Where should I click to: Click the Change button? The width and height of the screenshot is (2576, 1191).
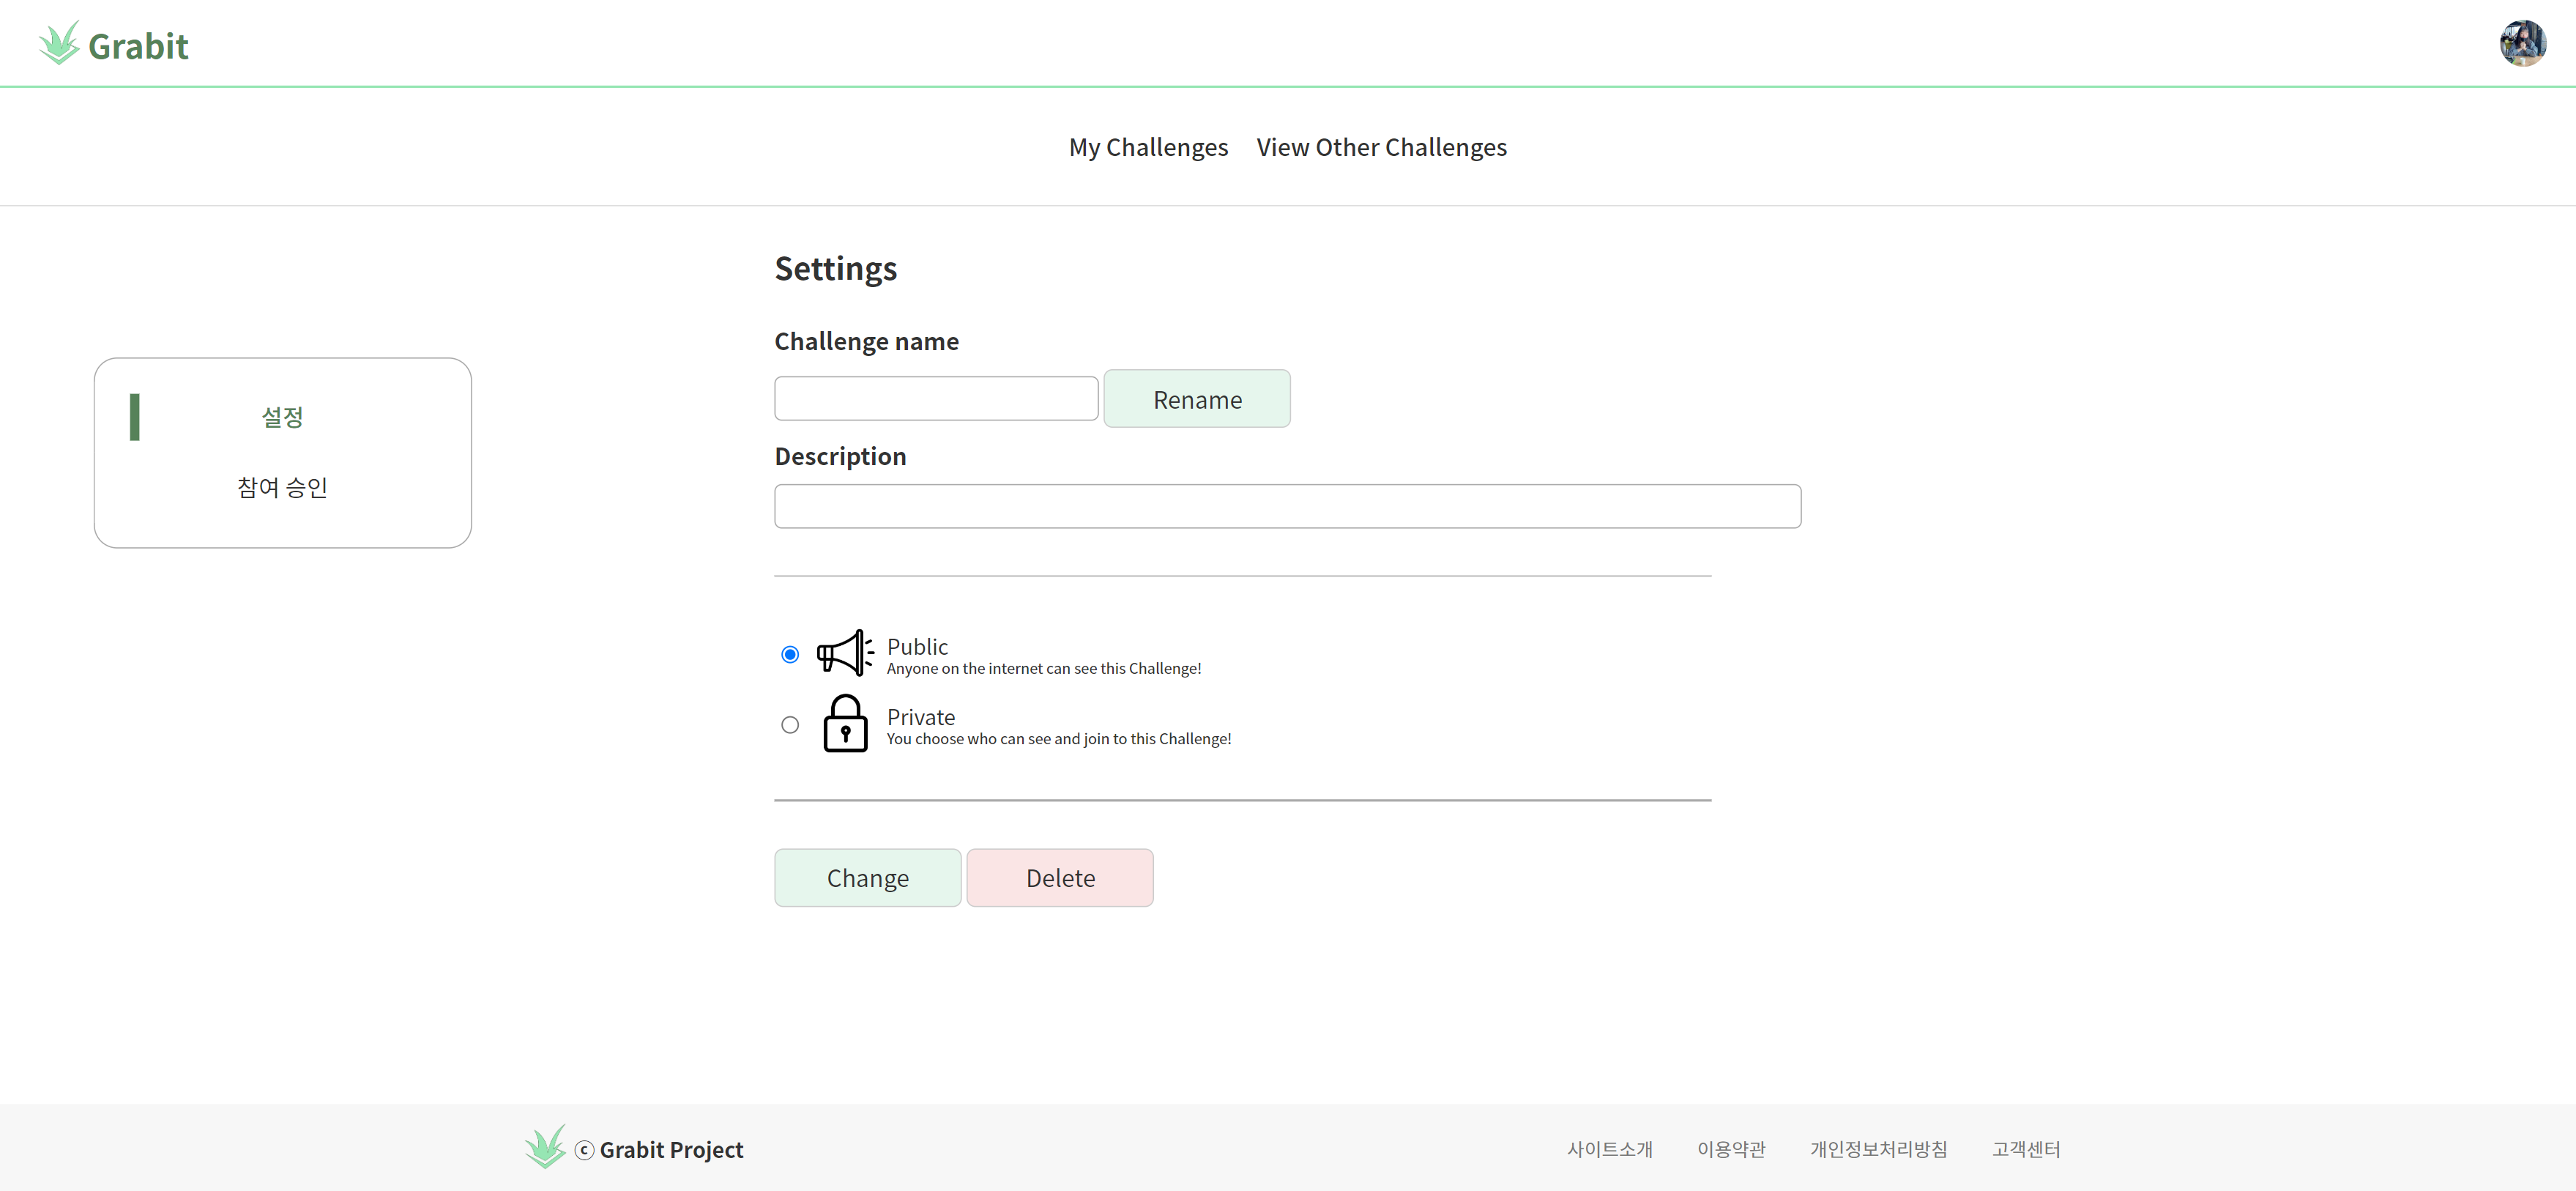867,877
